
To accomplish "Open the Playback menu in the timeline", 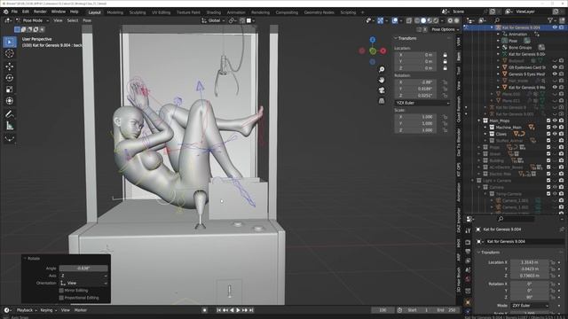I will pos(27,310).
